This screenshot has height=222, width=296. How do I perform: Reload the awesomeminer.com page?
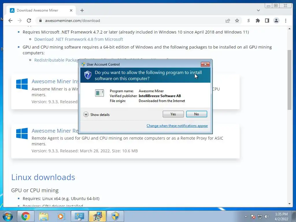click(x=29, y=21)
